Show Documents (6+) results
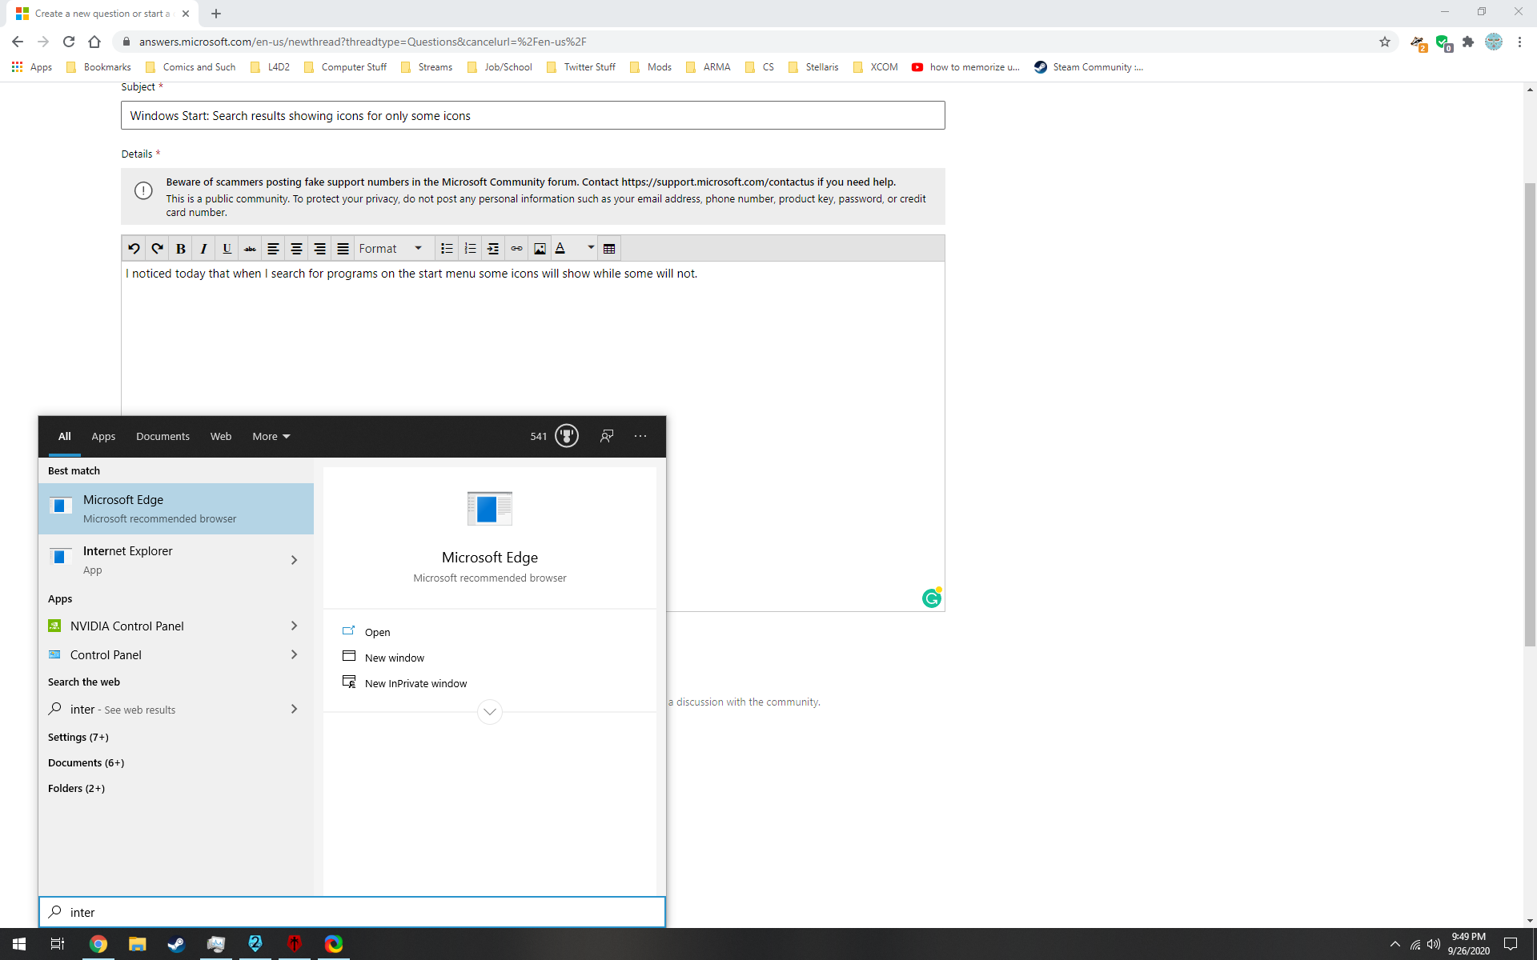This screenshot has height=960, width=1537. [86, 762]
